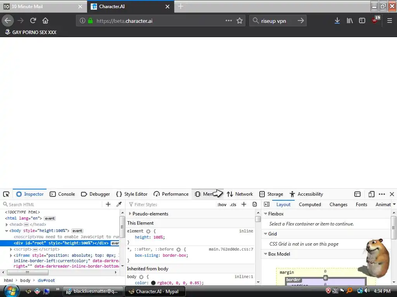
Task: Switch to blacklivesmatter taskbar window
Action: [93, 291]
